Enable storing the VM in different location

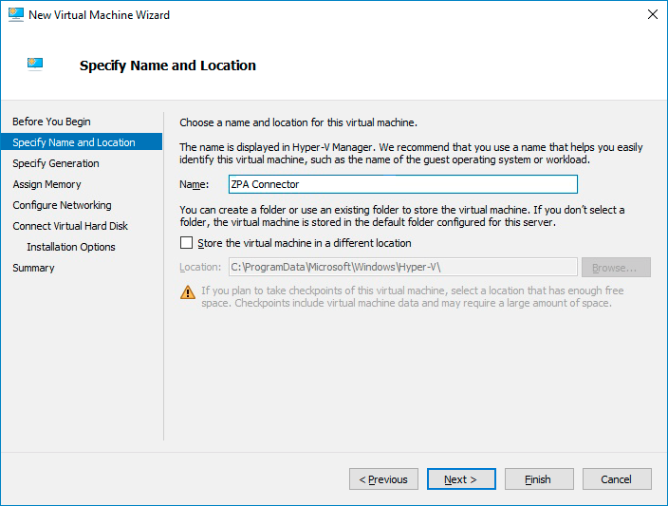point(186,243)
